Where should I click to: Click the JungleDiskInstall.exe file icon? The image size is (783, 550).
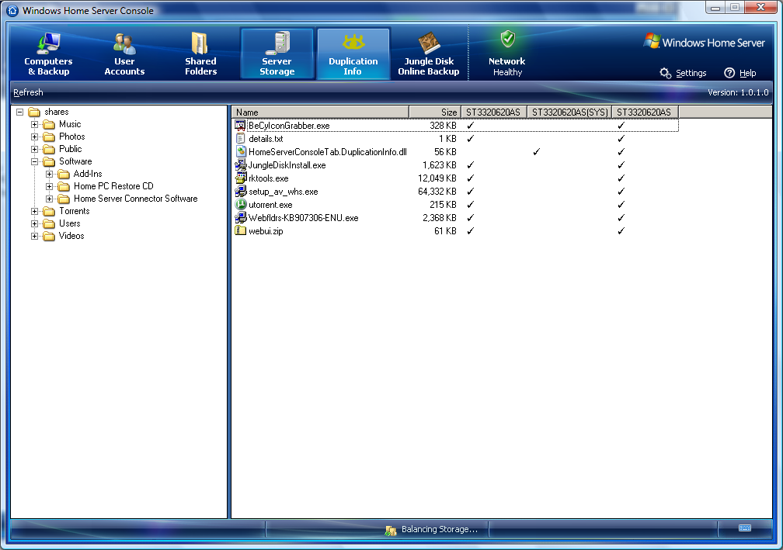pyautogui.click(x=241, y=165)
